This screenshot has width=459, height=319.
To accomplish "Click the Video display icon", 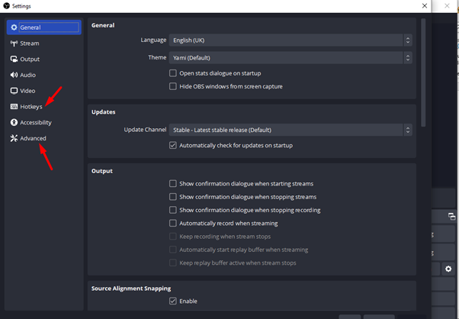I will (x=14, y=91).
